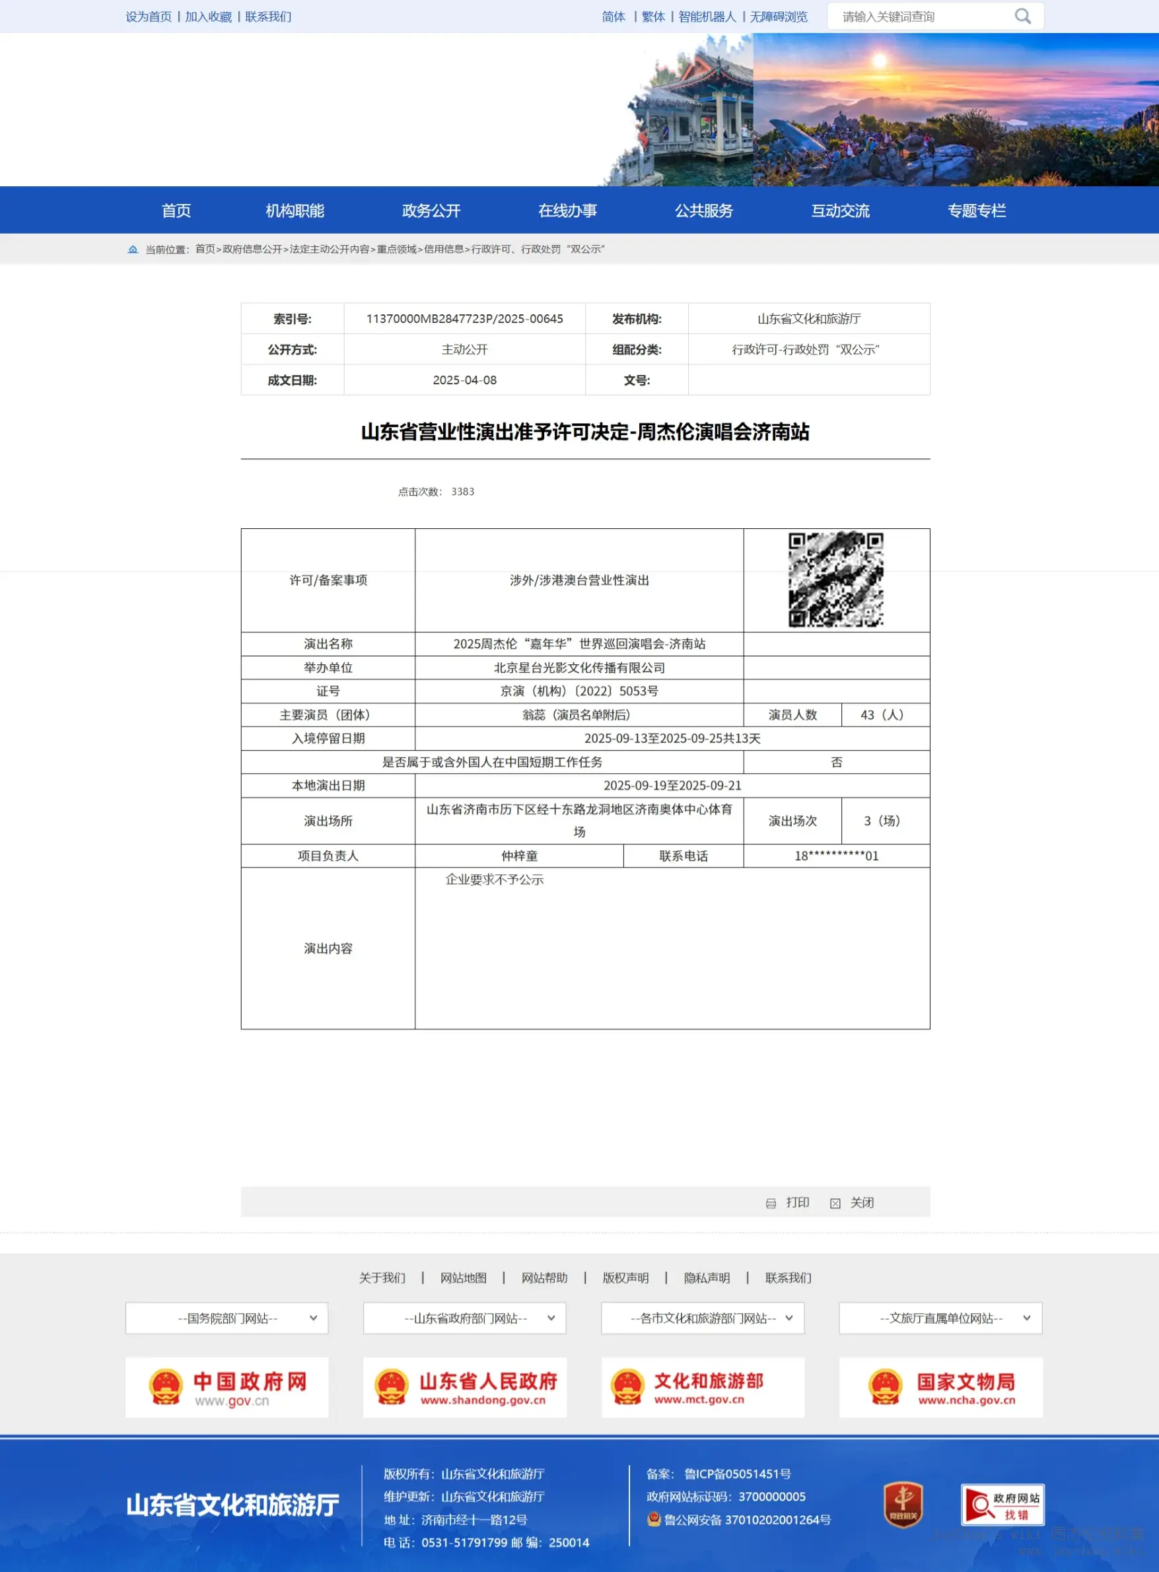Open the 公共服务 navigation tab

click(704, 211)
